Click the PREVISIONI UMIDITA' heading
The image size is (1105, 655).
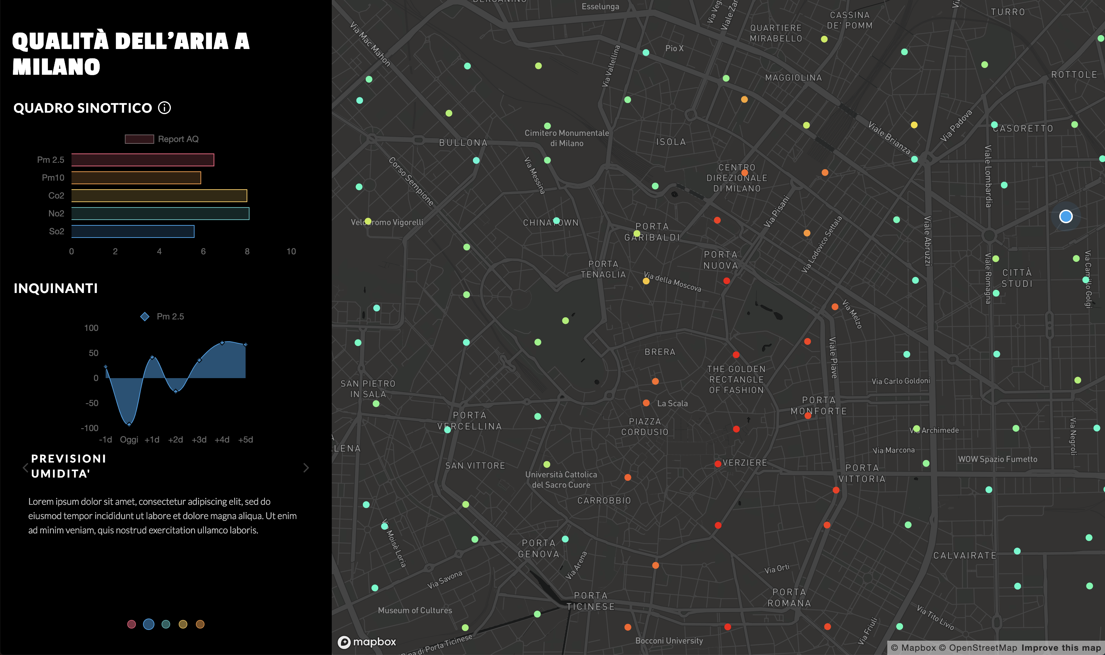coord(69,466)
